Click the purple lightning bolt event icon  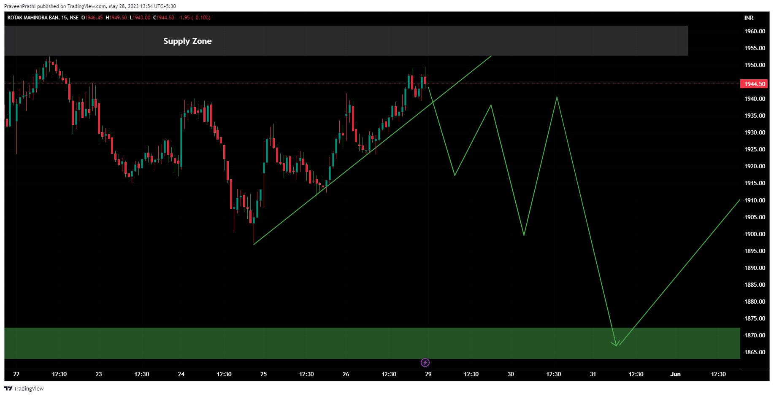[425, 362]
